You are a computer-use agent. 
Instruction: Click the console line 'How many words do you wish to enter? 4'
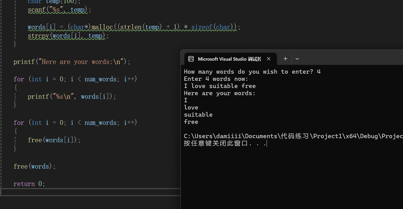click(x=252, y=72)
